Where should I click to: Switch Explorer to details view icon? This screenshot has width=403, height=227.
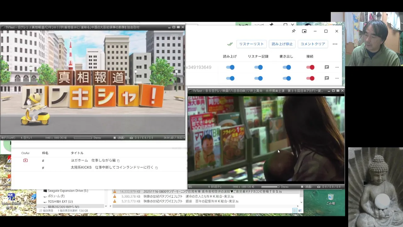295,211
